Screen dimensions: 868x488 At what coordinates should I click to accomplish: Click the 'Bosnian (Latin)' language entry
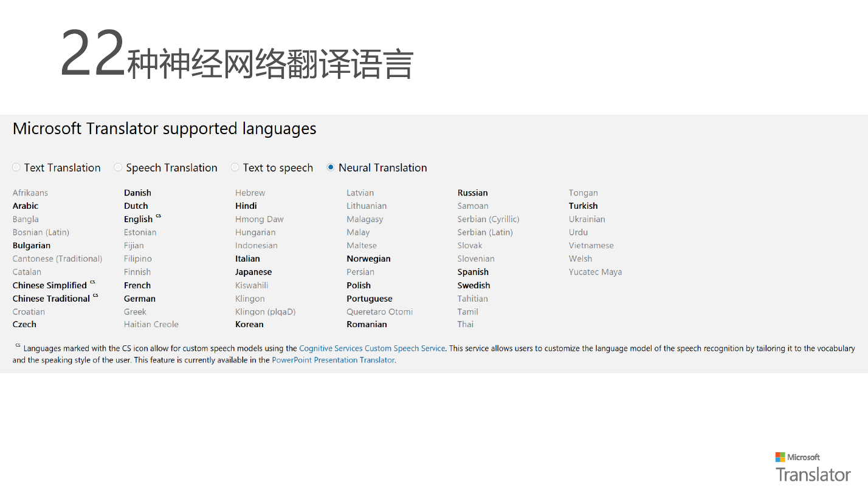pyautogui.click(x=41, y=232)
